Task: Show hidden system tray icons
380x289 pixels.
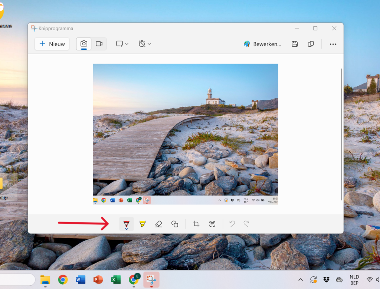Action: point(301,280)
